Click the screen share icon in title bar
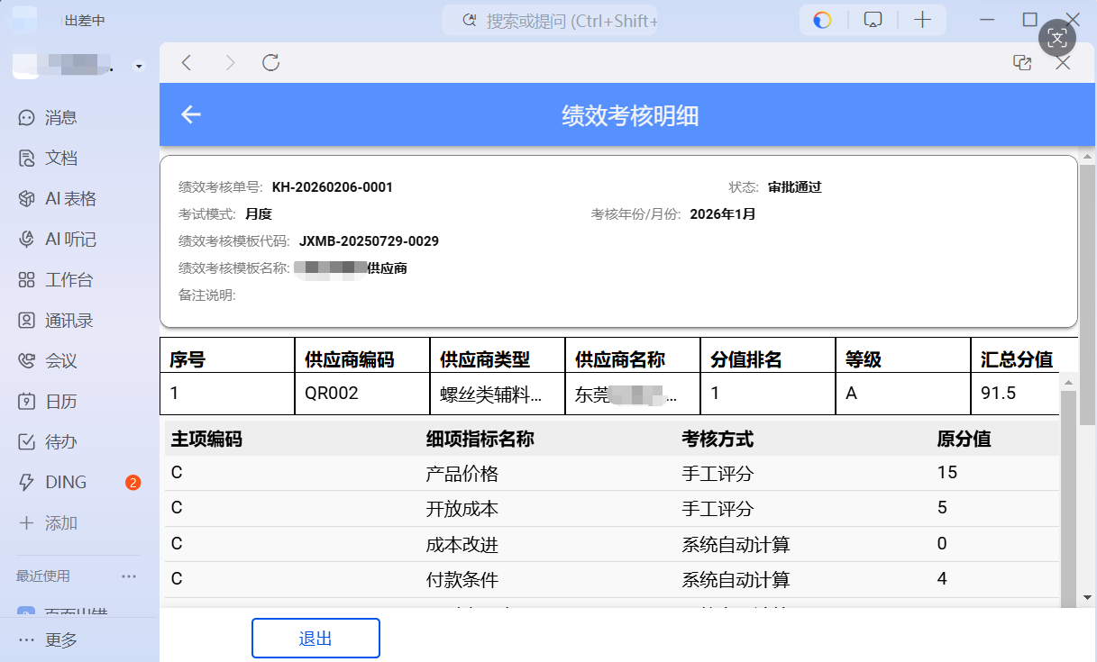This screenshot has height=662, width=1097. click(873, 20)
